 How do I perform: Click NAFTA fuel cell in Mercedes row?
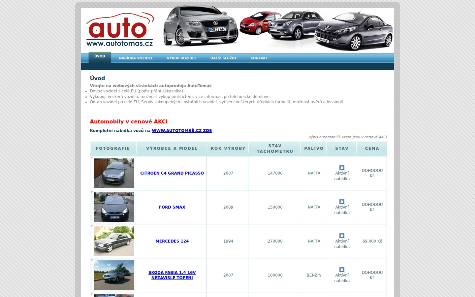[314, 241]
